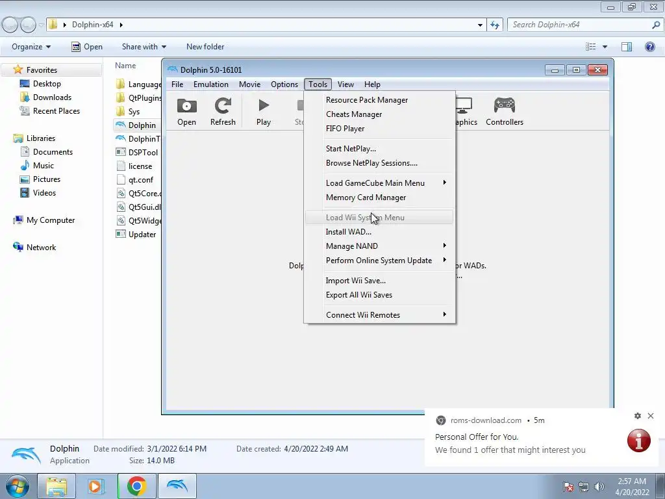Select Downloads in Favorites
665x499 pixels.
tap(46, 97)
